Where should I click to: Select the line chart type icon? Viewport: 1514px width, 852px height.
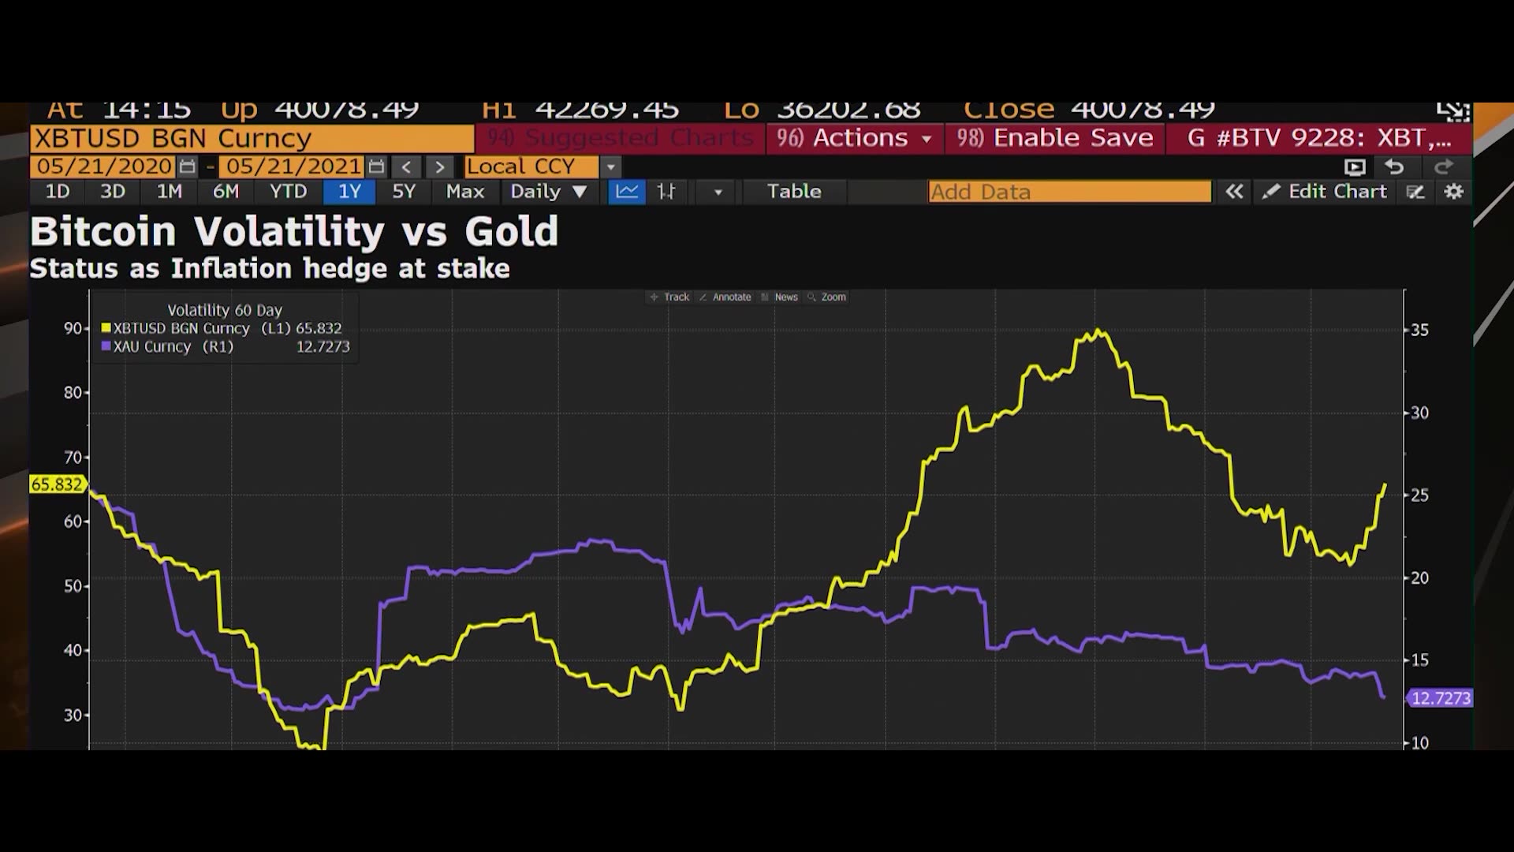tap(627, 192)
